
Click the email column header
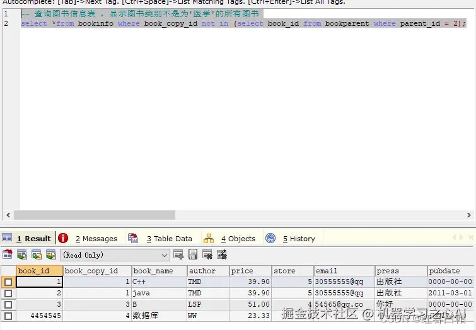point(344,271)
